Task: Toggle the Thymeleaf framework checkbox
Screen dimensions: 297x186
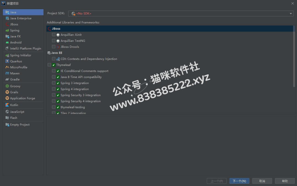Action: pyautogui.click(x=49, y=65)
